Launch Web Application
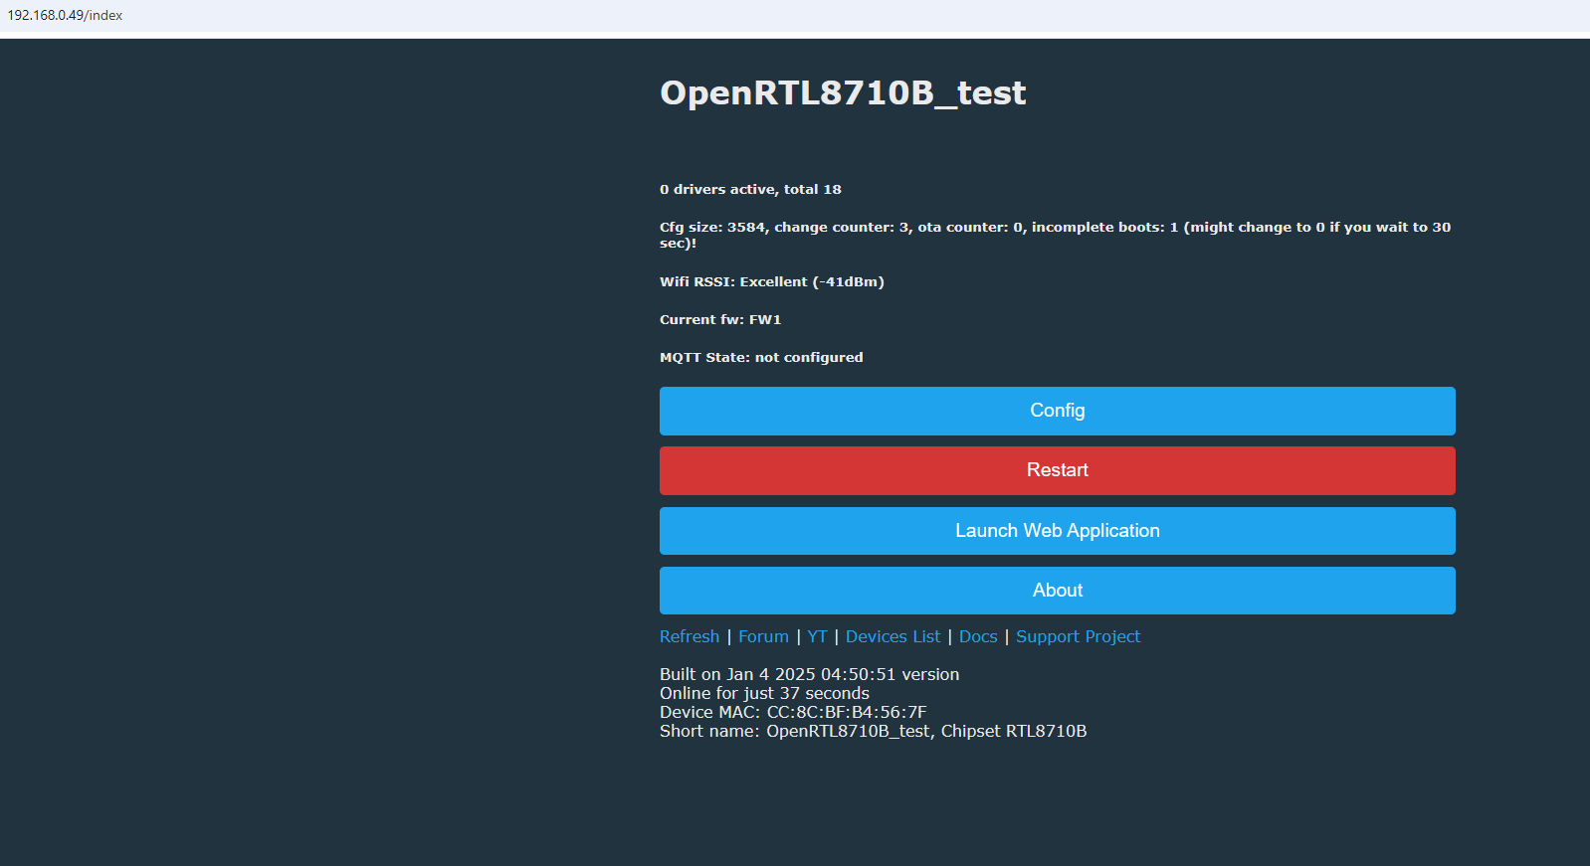Image resolution: width=1590 pixels, height=866 pixels. pos(1057,531)
